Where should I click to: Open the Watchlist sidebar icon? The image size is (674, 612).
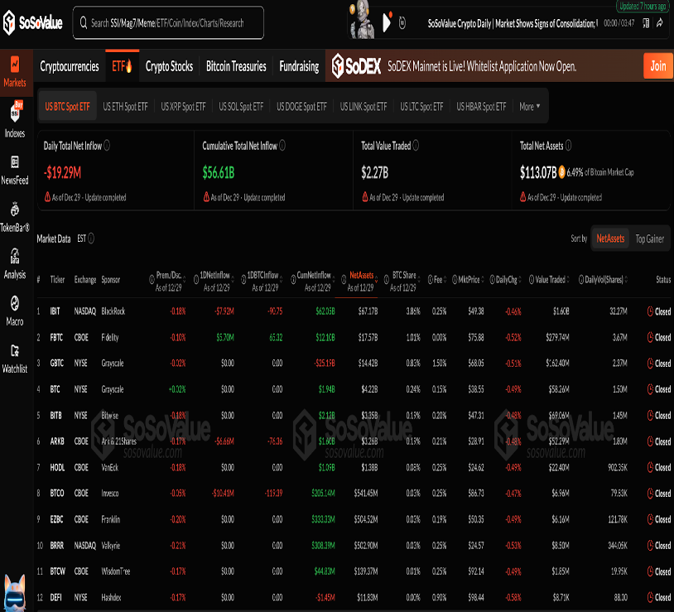(x=15, y=357)
